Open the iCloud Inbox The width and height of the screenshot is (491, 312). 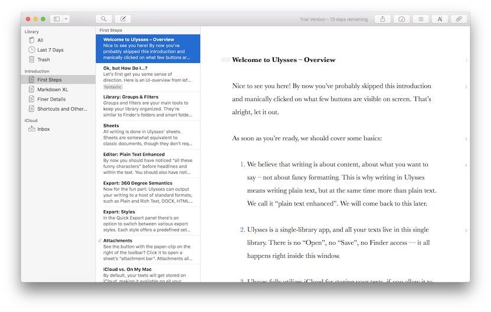click(x=43, y=129)
